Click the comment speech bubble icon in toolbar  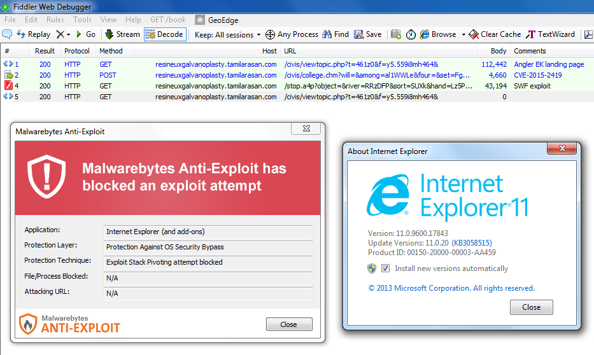click(x=7, y=34)
